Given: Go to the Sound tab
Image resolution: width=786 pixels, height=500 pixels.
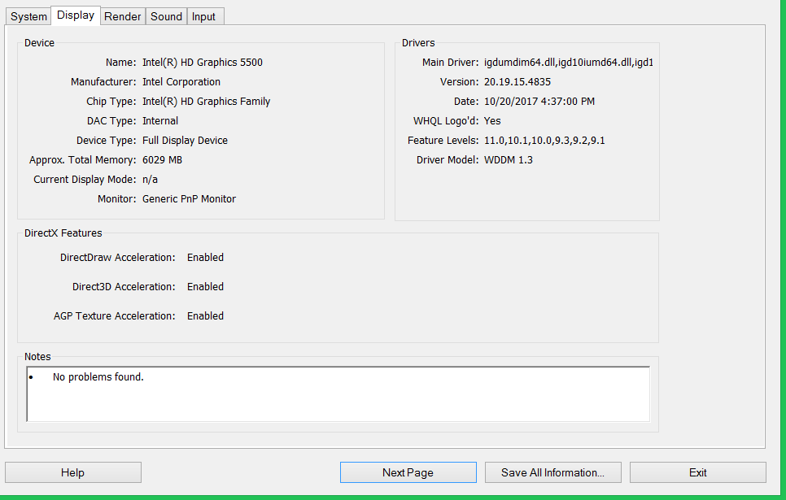Looking at the screenshot, I should click(x=166, y=16).
